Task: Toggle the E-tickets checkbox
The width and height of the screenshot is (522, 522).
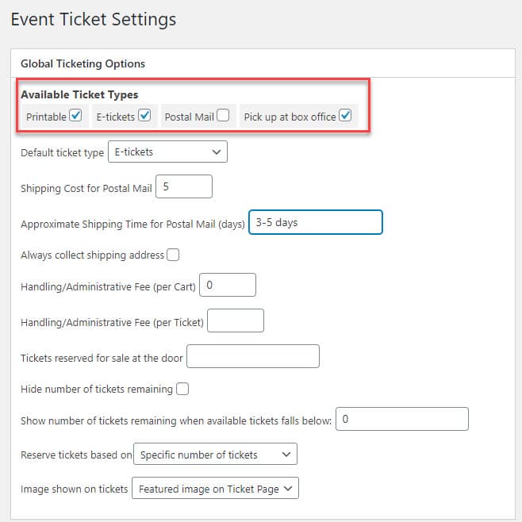Action: click(x=144, y=116)
